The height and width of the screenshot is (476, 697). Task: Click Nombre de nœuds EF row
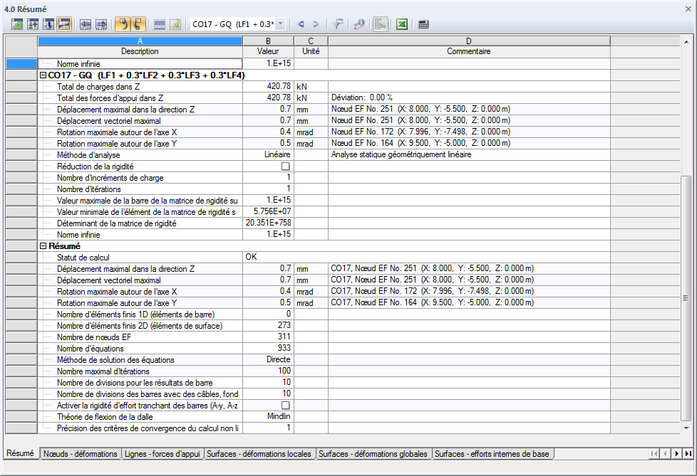140,337
